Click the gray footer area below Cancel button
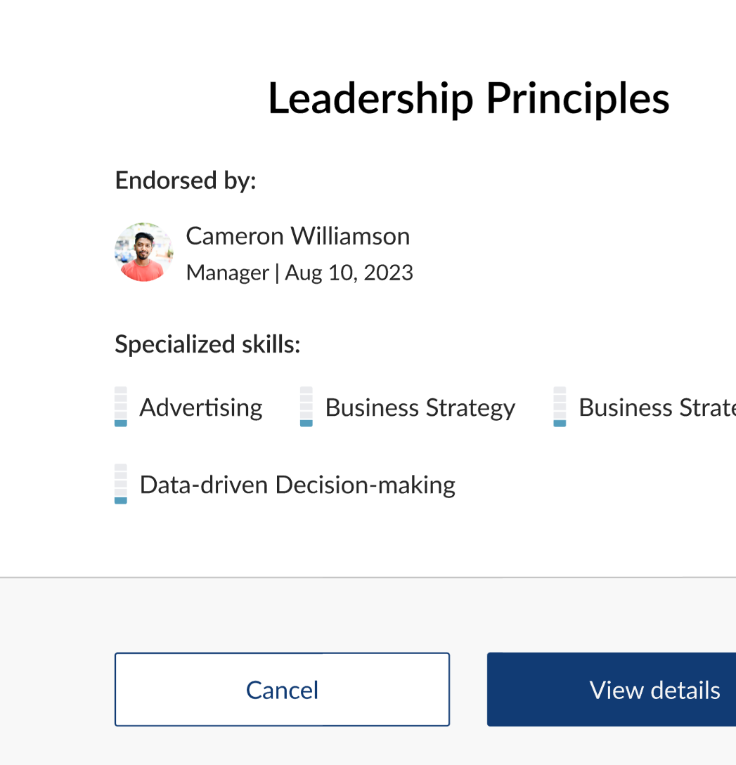 pos(282,747)
